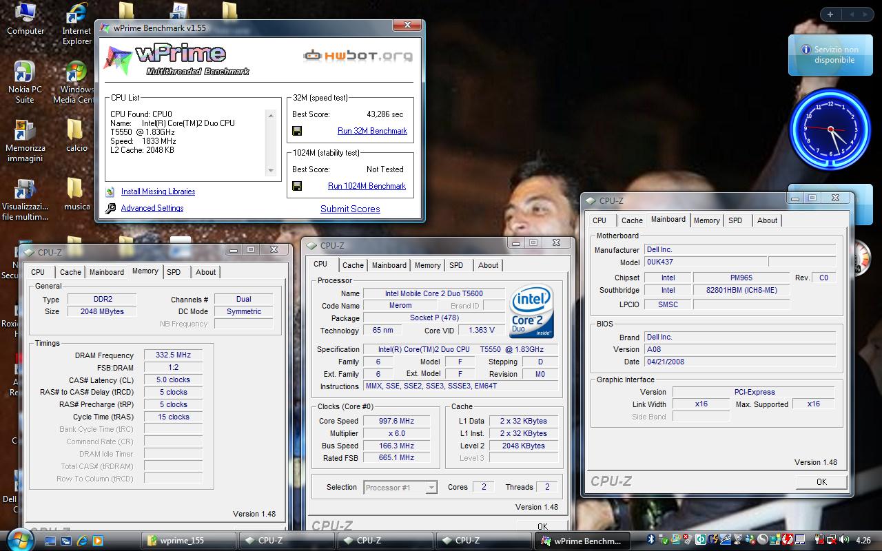Open the Computer desktop icon

pos(25,19)
